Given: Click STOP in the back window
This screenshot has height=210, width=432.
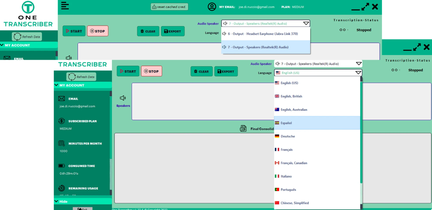Looking at the screenshot, I should click(x=98, y=31).
